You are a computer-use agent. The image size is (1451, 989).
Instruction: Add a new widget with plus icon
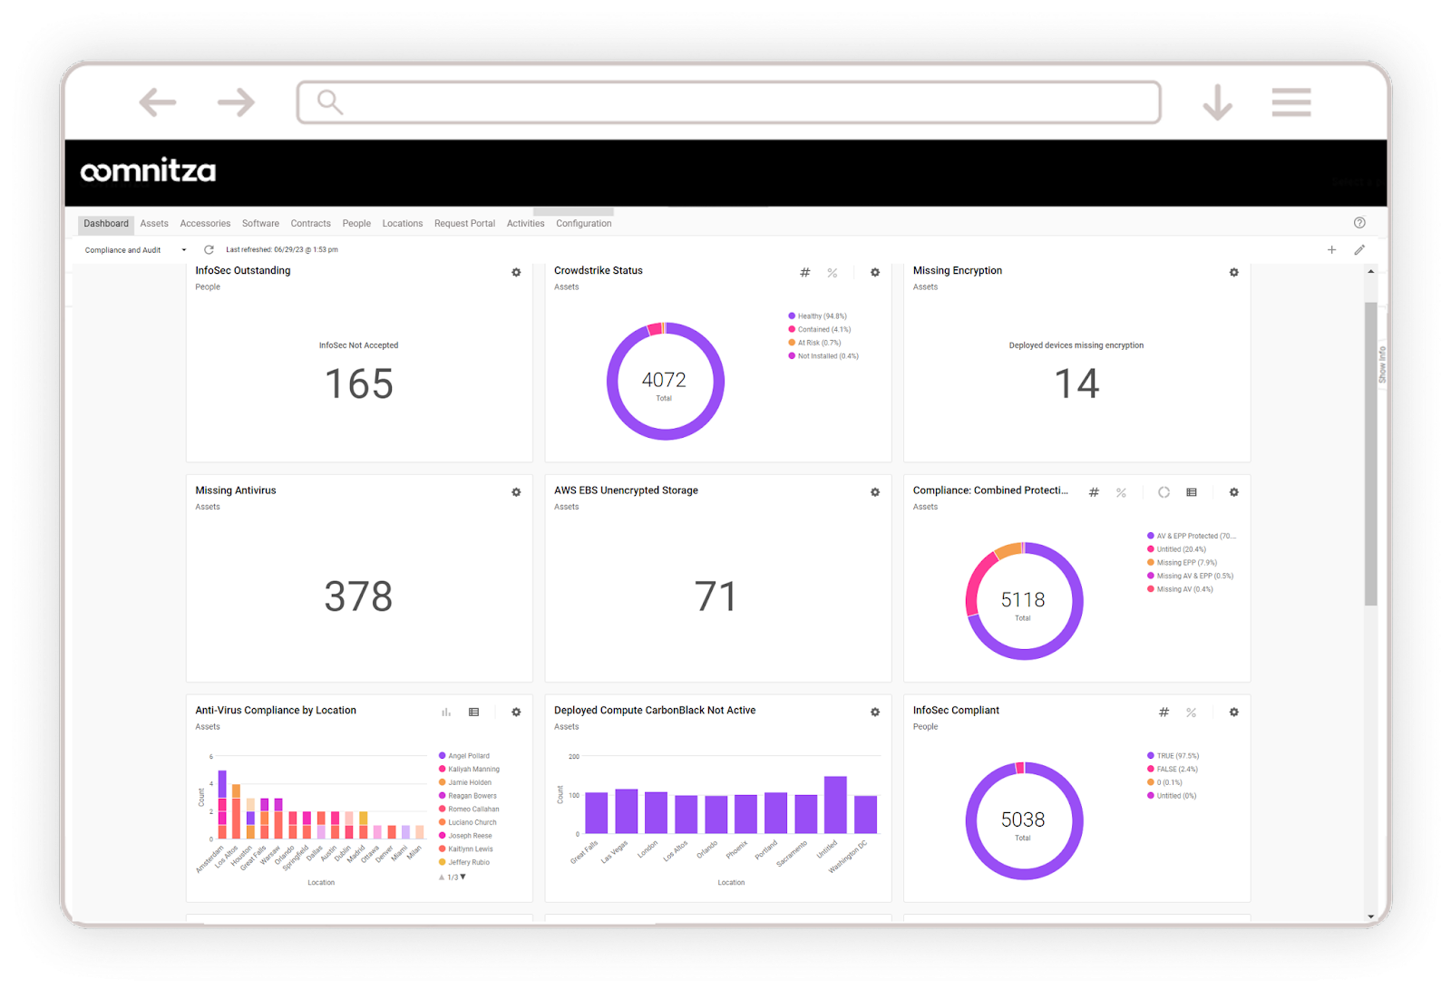1331,249
